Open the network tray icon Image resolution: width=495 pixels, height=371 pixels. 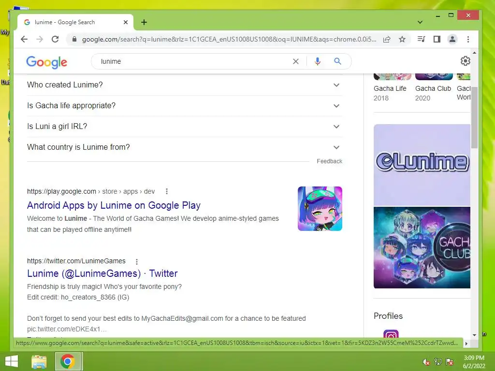[438, 362]
